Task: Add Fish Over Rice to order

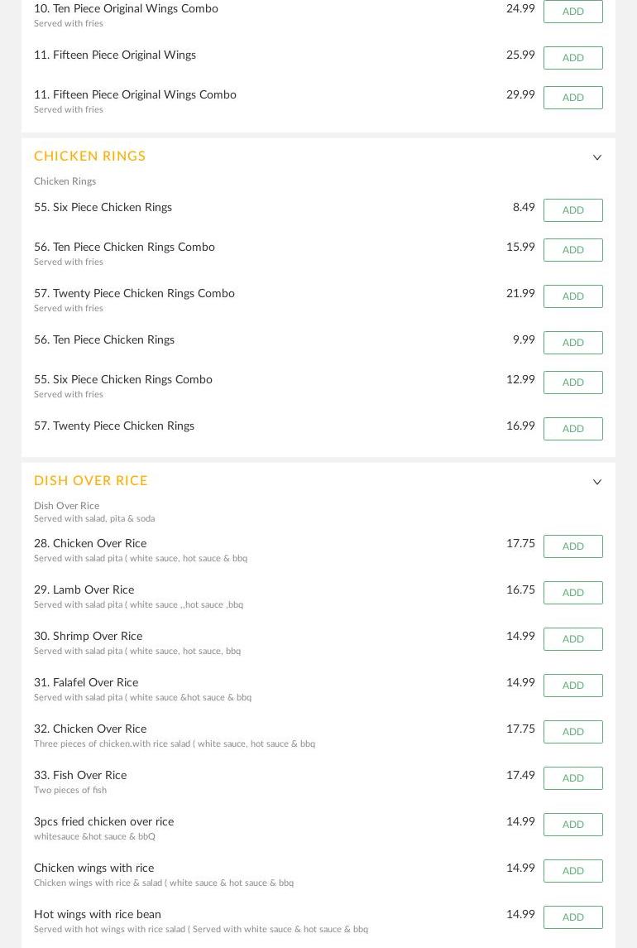Action: click(x=572, y=778)
